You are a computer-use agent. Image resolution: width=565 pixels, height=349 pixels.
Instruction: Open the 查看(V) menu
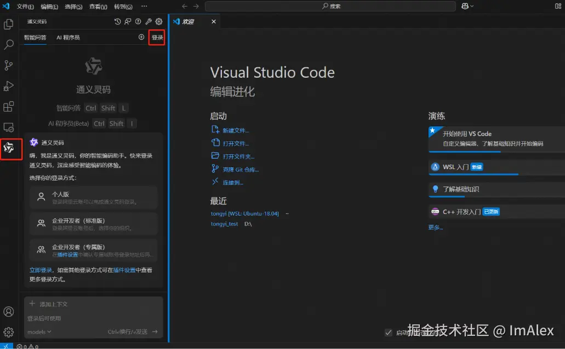point(98,7)
